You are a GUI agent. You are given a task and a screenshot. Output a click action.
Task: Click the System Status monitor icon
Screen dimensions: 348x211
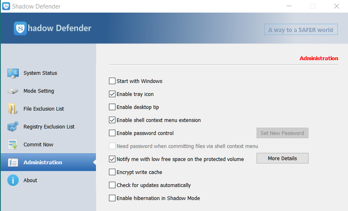point(13,73)
